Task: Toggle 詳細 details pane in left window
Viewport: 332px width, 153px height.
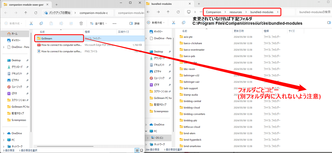Action: (x=134, y=23)
